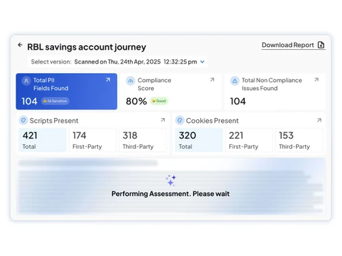Screen dimensions: 342x256
Task: Click the RBL savings account journey title
Action: (87, 47)
